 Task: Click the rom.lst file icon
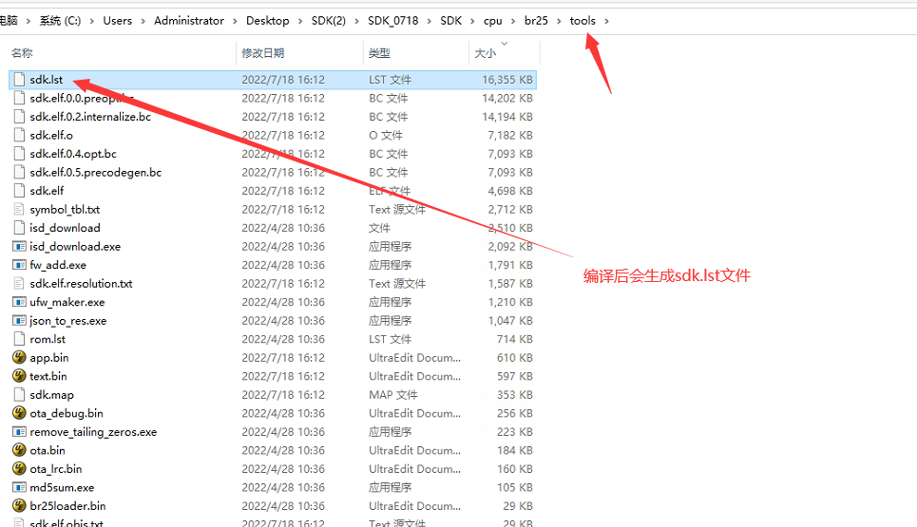coord(19,339)
